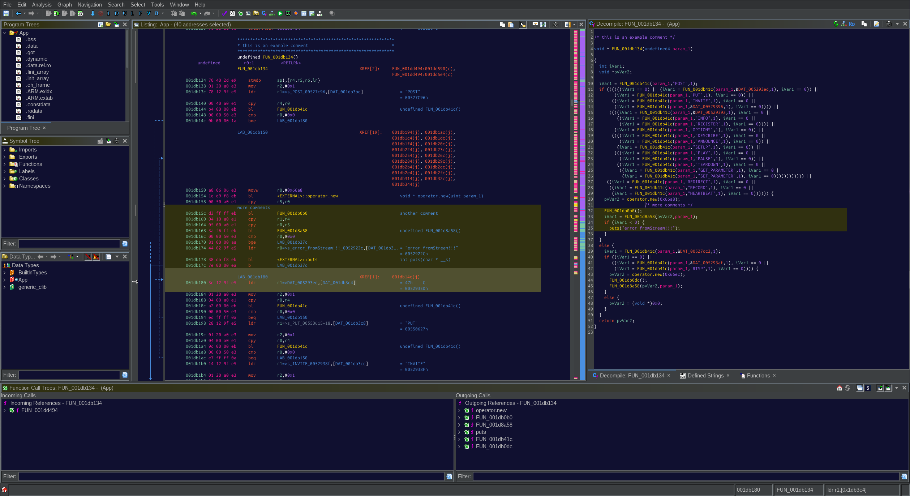Click the Symbol Tree filter text field
This screenshot has height=496, width=910.
pos(69,244)
